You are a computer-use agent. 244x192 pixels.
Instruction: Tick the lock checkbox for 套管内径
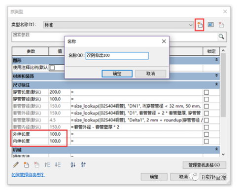[207, 127]
